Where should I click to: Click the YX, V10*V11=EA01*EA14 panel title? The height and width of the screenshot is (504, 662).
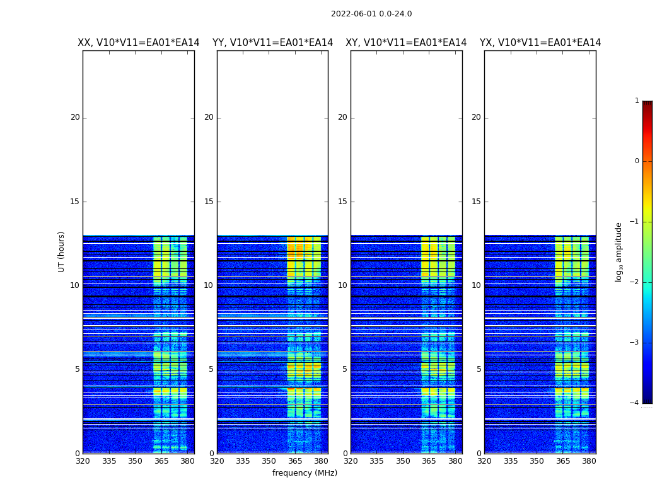pos(540,43)
